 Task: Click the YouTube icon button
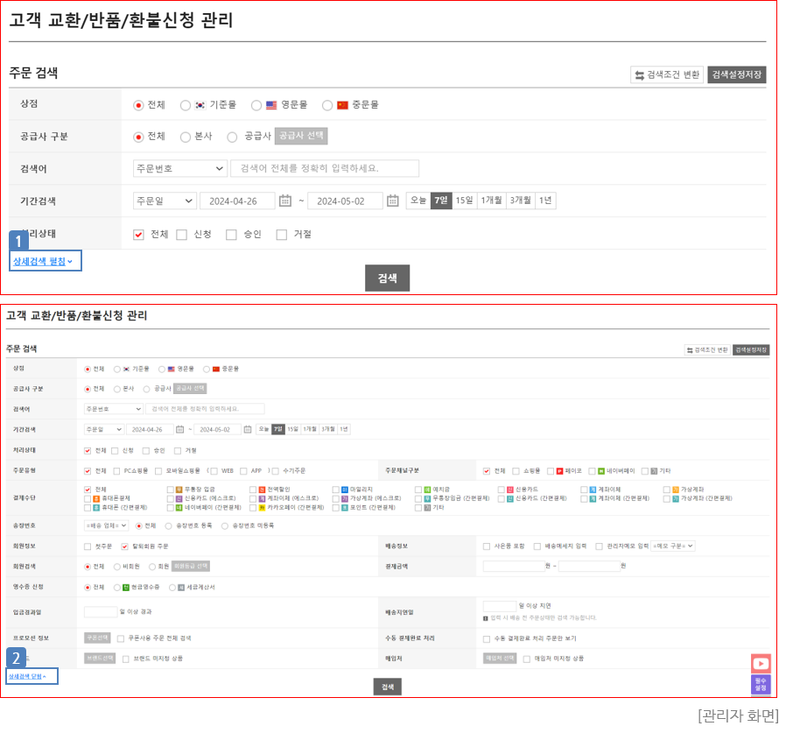click(x=761, y=664)
